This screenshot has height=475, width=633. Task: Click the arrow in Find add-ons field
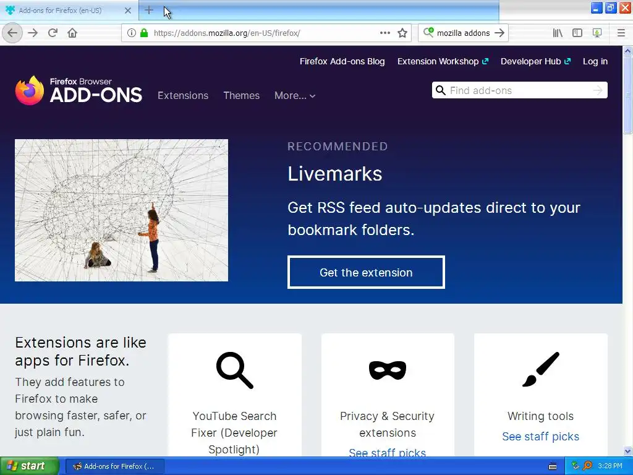[598, 90]
